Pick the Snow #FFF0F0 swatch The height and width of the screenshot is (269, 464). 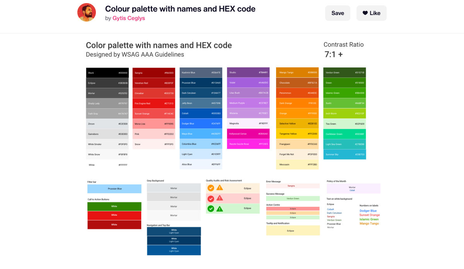(x=154, y=144)
